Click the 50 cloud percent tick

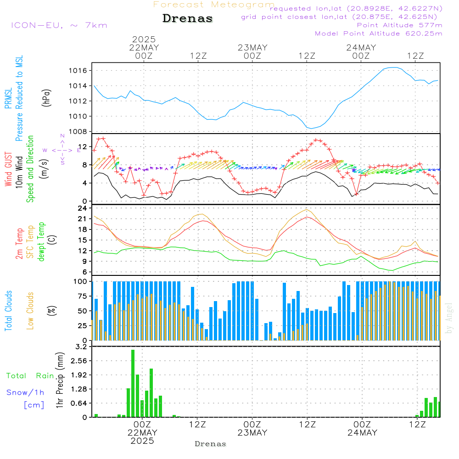click(x=82, y=311)
